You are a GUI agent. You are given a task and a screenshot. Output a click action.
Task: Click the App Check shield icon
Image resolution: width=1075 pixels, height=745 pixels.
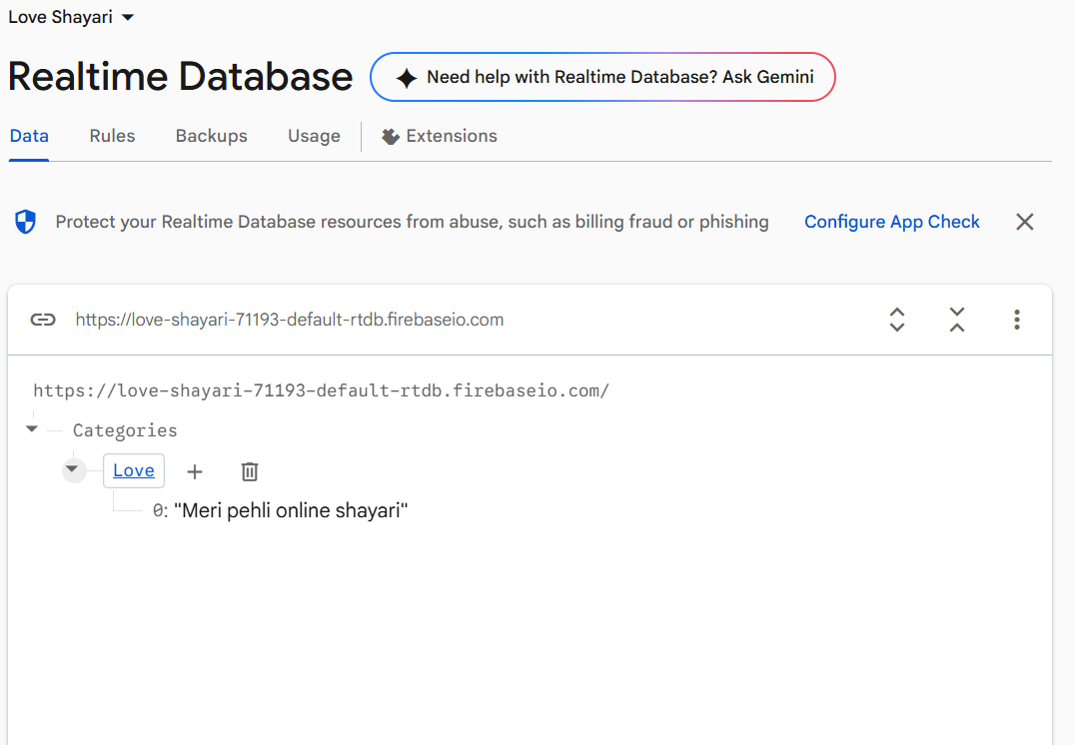[x=26, y=222]
